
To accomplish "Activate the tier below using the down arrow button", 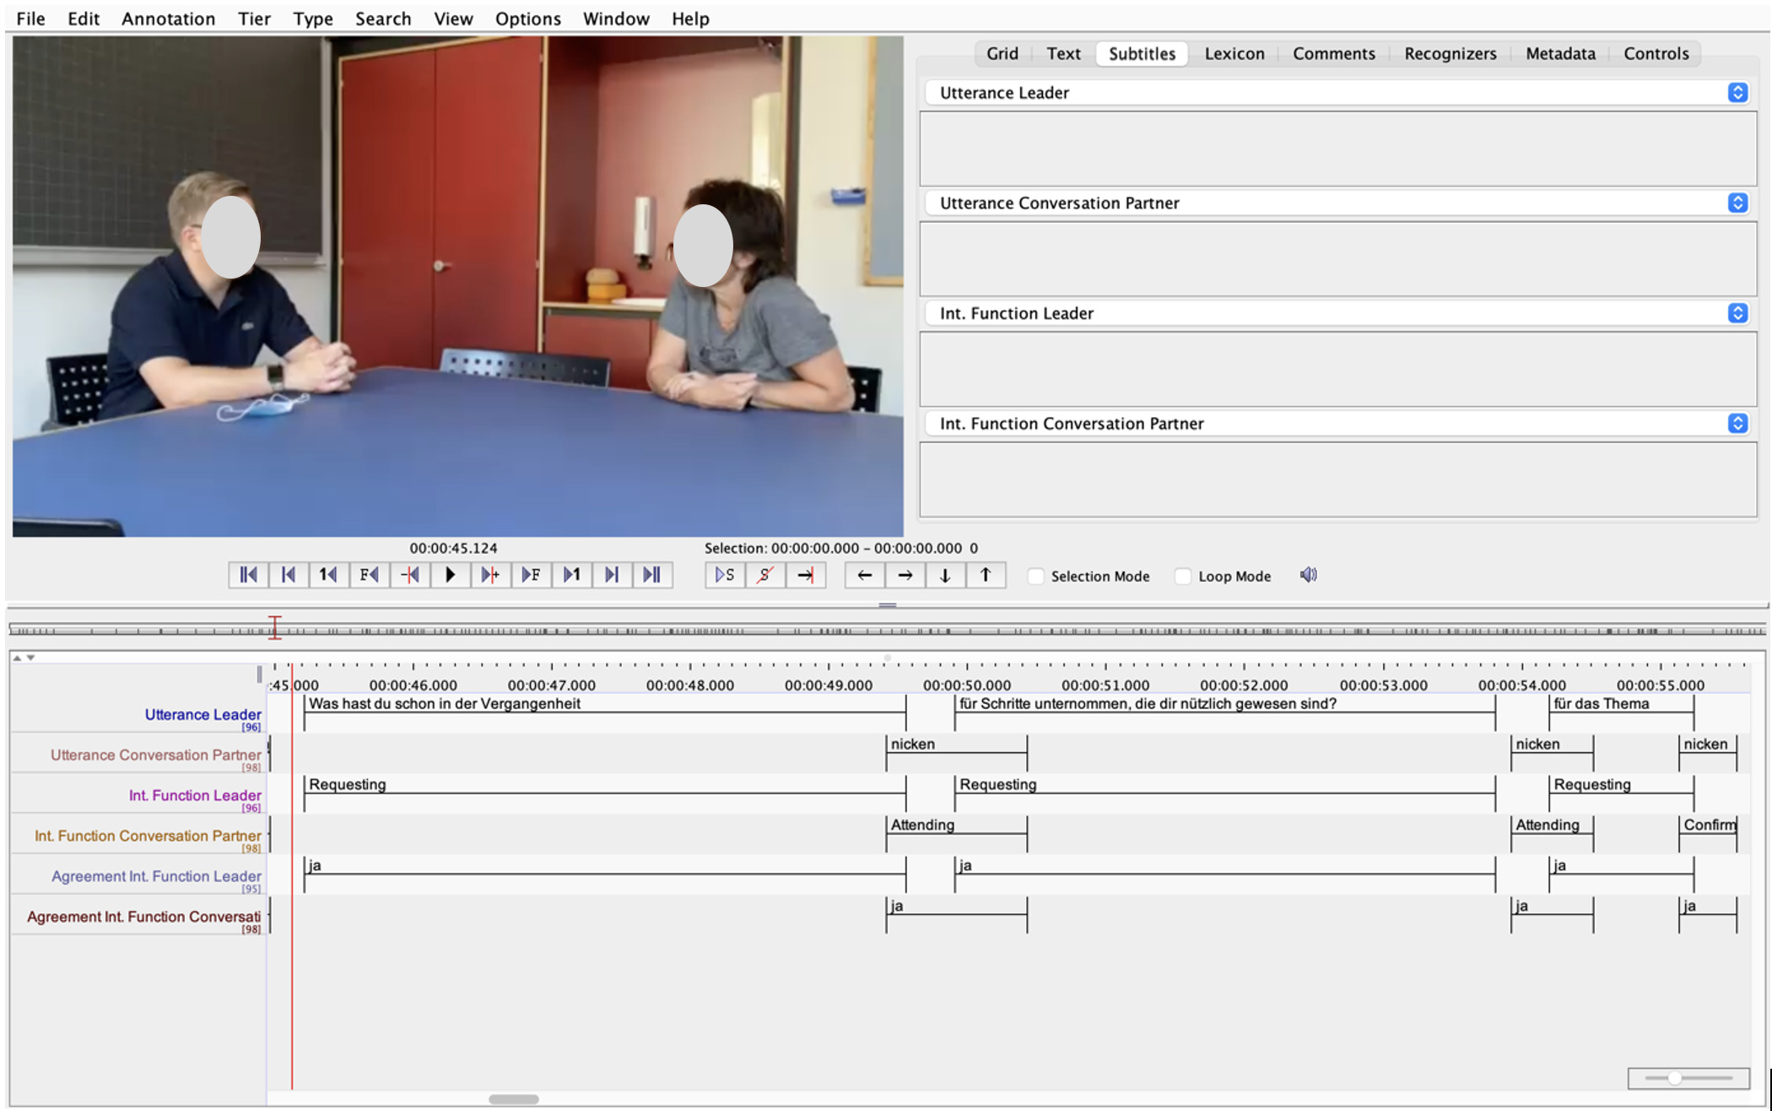I will coord(944,575).
